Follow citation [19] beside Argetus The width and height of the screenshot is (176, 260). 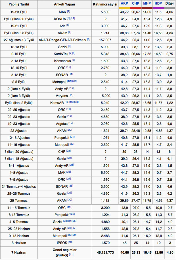[70, 122]
